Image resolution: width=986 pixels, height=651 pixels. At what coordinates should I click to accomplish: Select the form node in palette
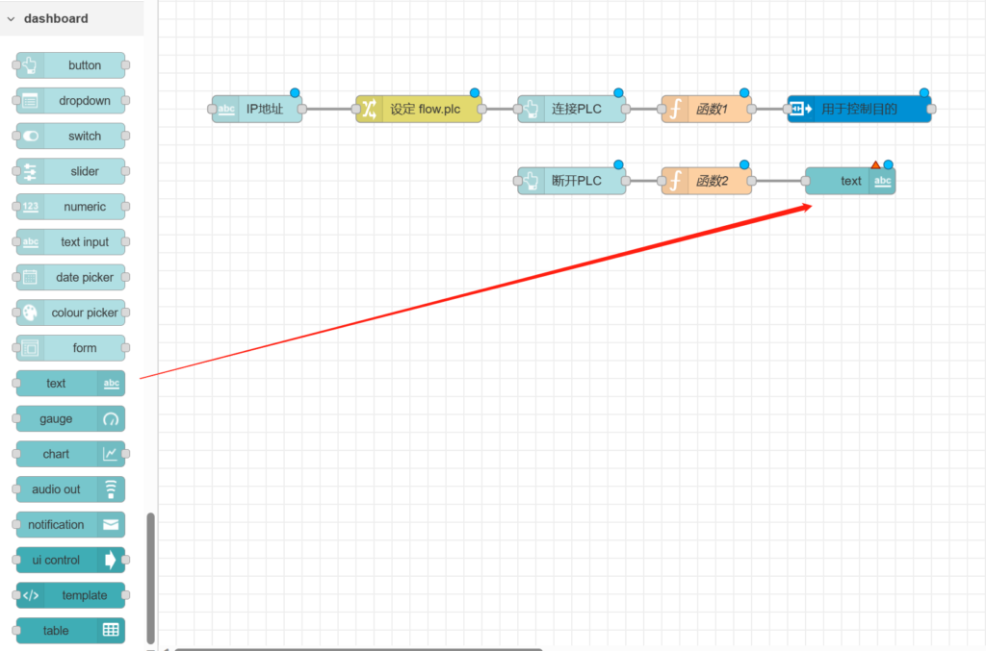72,348
